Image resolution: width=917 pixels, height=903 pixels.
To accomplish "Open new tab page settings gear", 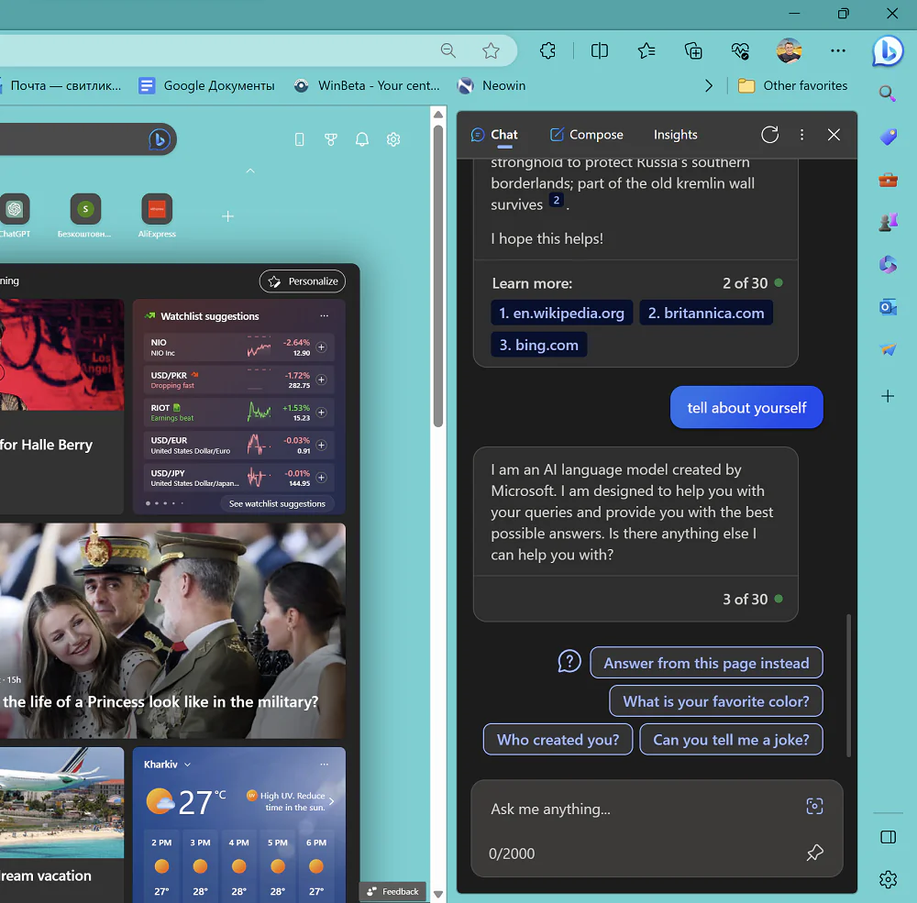I will [x=393, y=139].
